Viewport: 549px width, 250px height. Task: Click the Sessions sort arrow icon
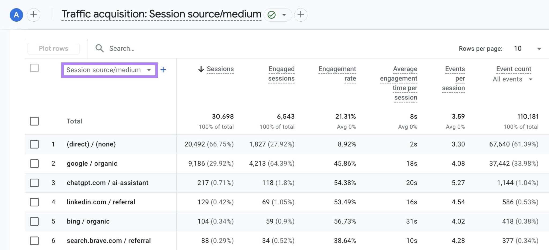(201, 69)
